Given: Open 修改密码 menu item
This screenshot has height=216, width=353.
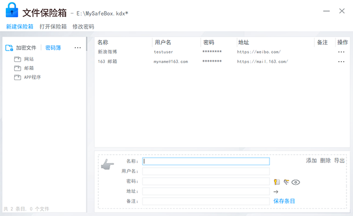Looking at the screenshot, I should pyautogui.click(x=84, y=26).
